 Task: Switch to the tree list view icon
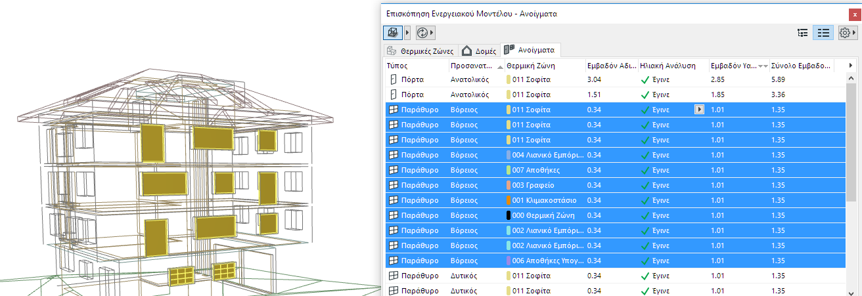[802, 33]
